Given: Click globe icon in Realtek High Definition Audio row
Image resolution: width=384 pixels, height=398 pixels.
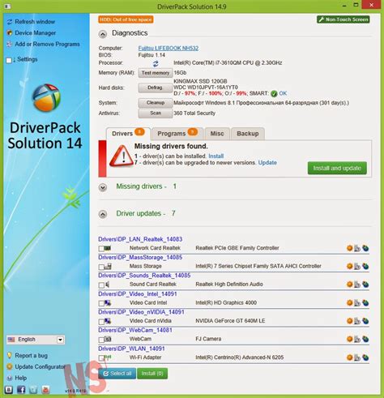Looking at the screenshot, I should [x=365, y=285].
